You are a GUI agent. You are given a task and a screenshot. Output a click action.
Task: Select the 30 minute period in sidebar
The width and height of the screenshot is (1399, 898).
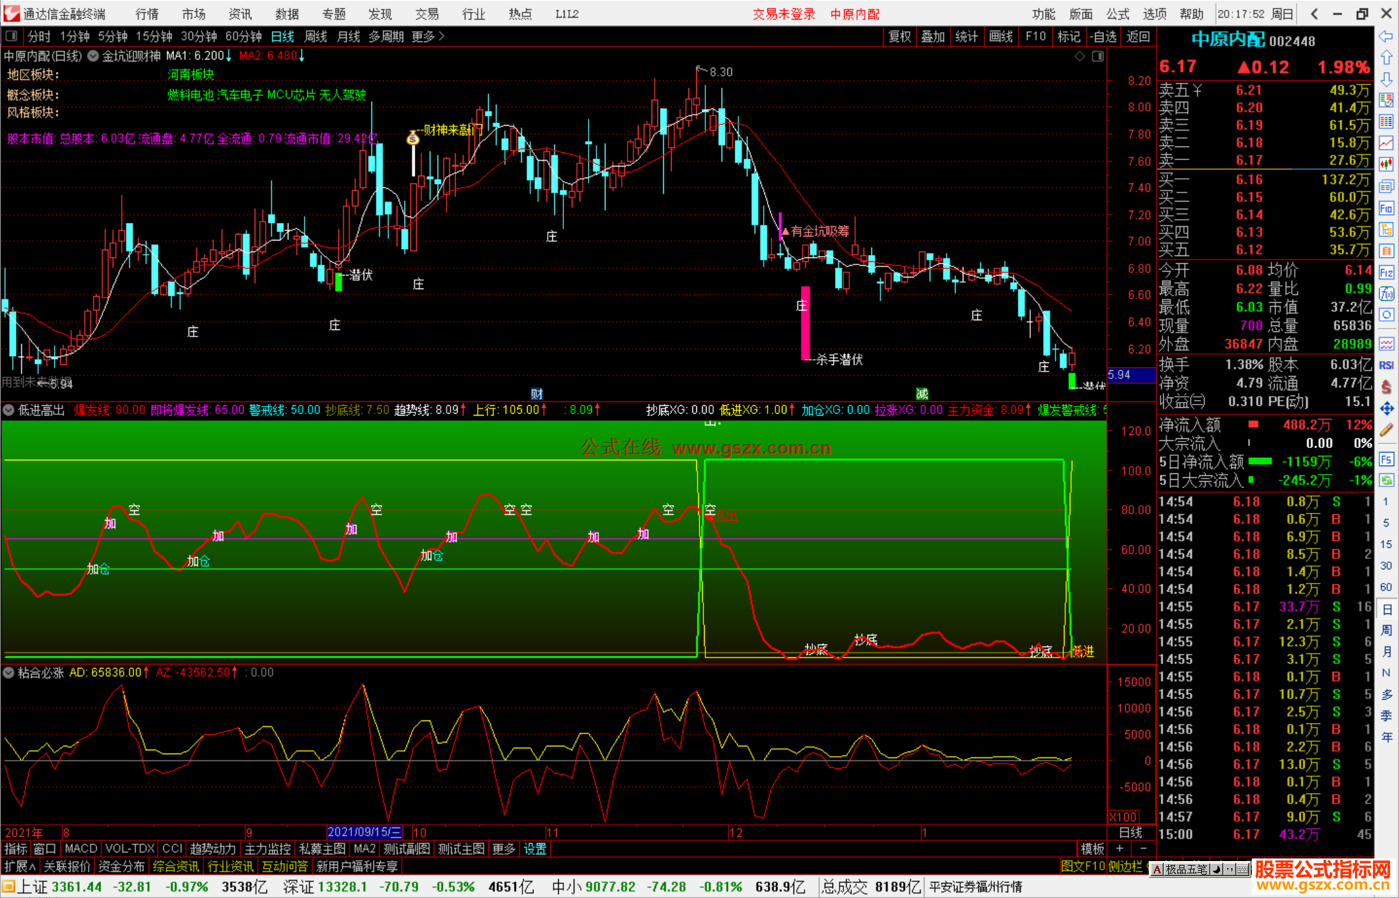[x=1386, y=565]
